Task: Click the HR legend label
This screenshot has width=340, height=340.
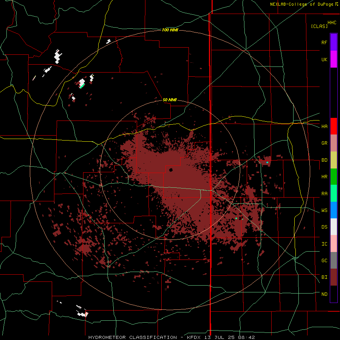Action: (324, 177)
